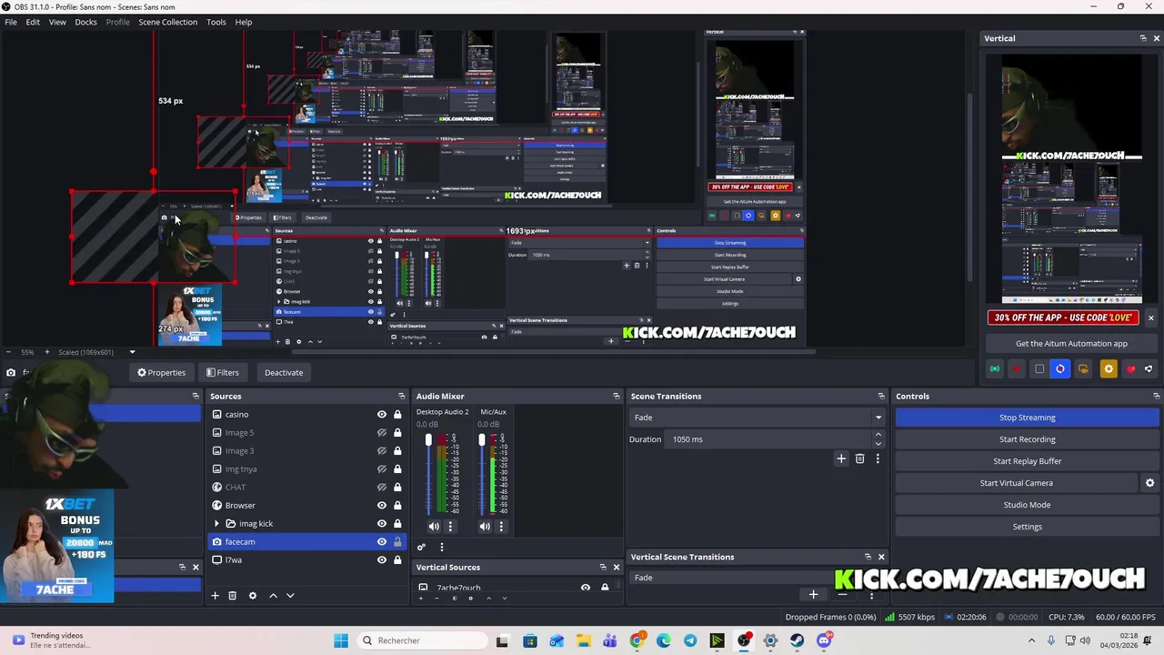1164x655 pixels.
Task: Mute Desktop Audio 2 speaker icon
Action: pyautogui.click(x=434, y=526)
